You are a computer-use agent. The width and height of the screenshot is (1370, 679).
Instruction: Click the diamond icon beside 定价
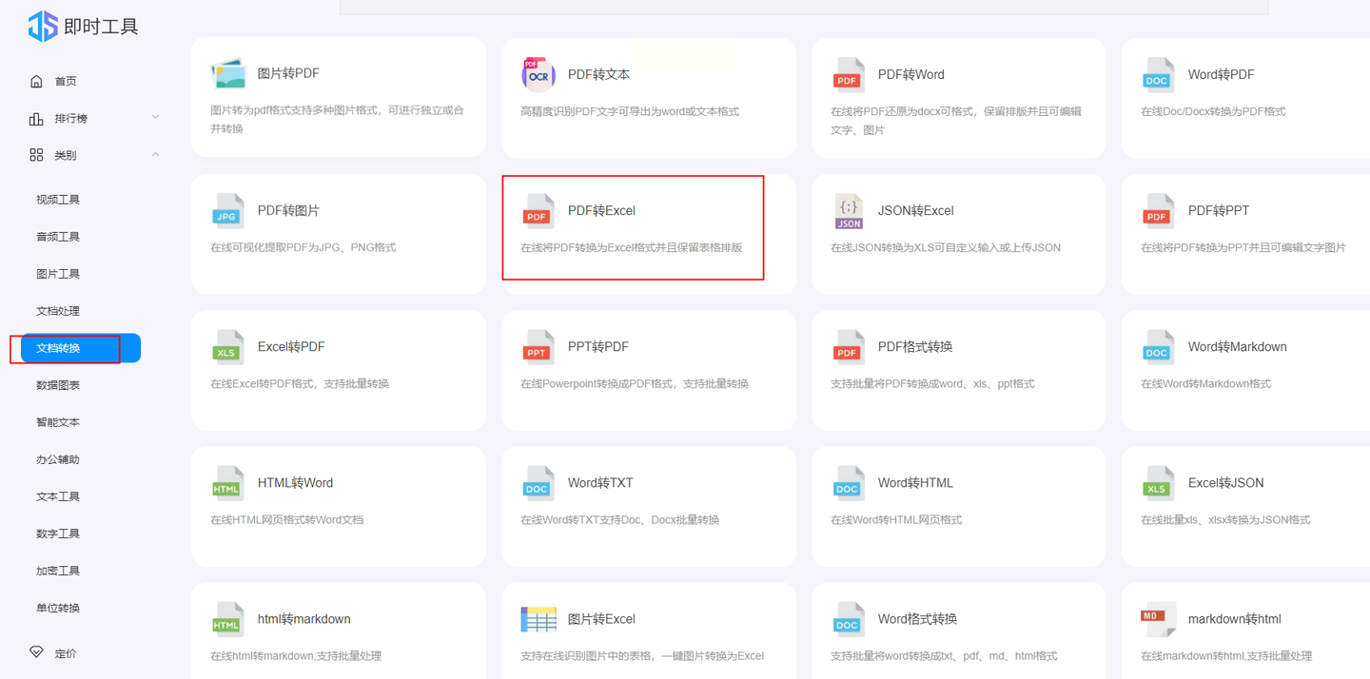pos(36,652)
